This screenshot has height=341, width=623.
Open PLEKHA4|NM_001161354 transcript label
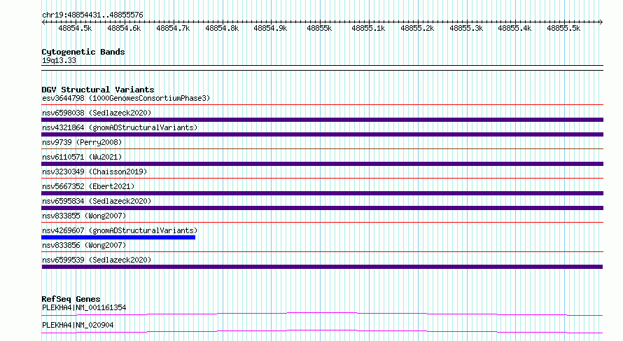[84, 307]
